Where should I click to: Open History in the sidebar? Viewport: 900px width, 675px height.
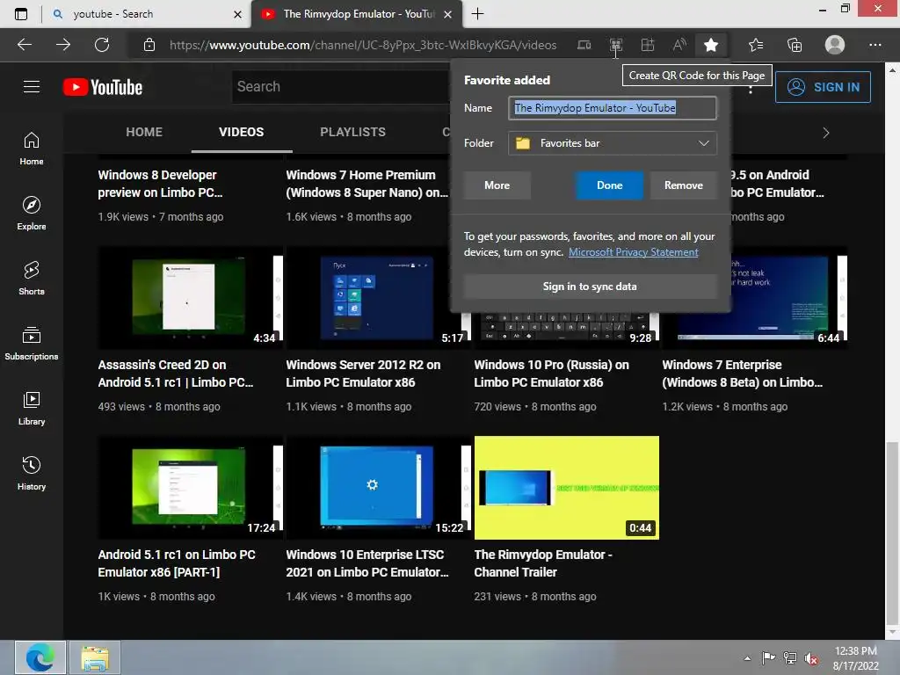tap(32, 473)
